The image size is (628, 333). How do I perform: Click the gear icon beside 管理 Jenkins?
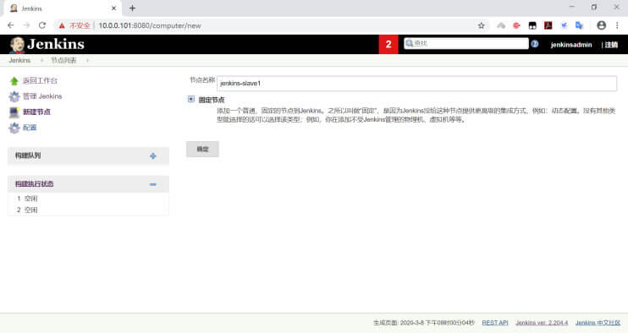[x=14, y=96]
